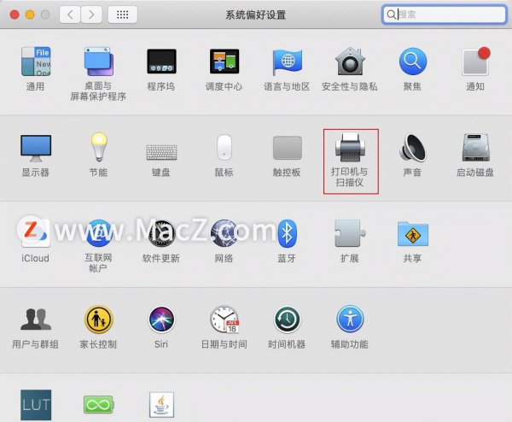
Task: Open 网络 (Network) globe icon
Action: [x=224, y=233]
